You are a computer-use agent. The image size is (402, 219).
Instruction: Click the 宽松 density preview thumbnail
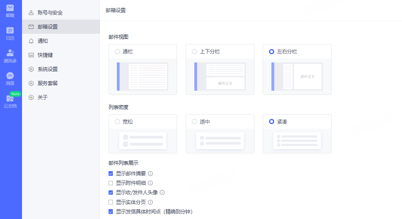coord(143,141)
